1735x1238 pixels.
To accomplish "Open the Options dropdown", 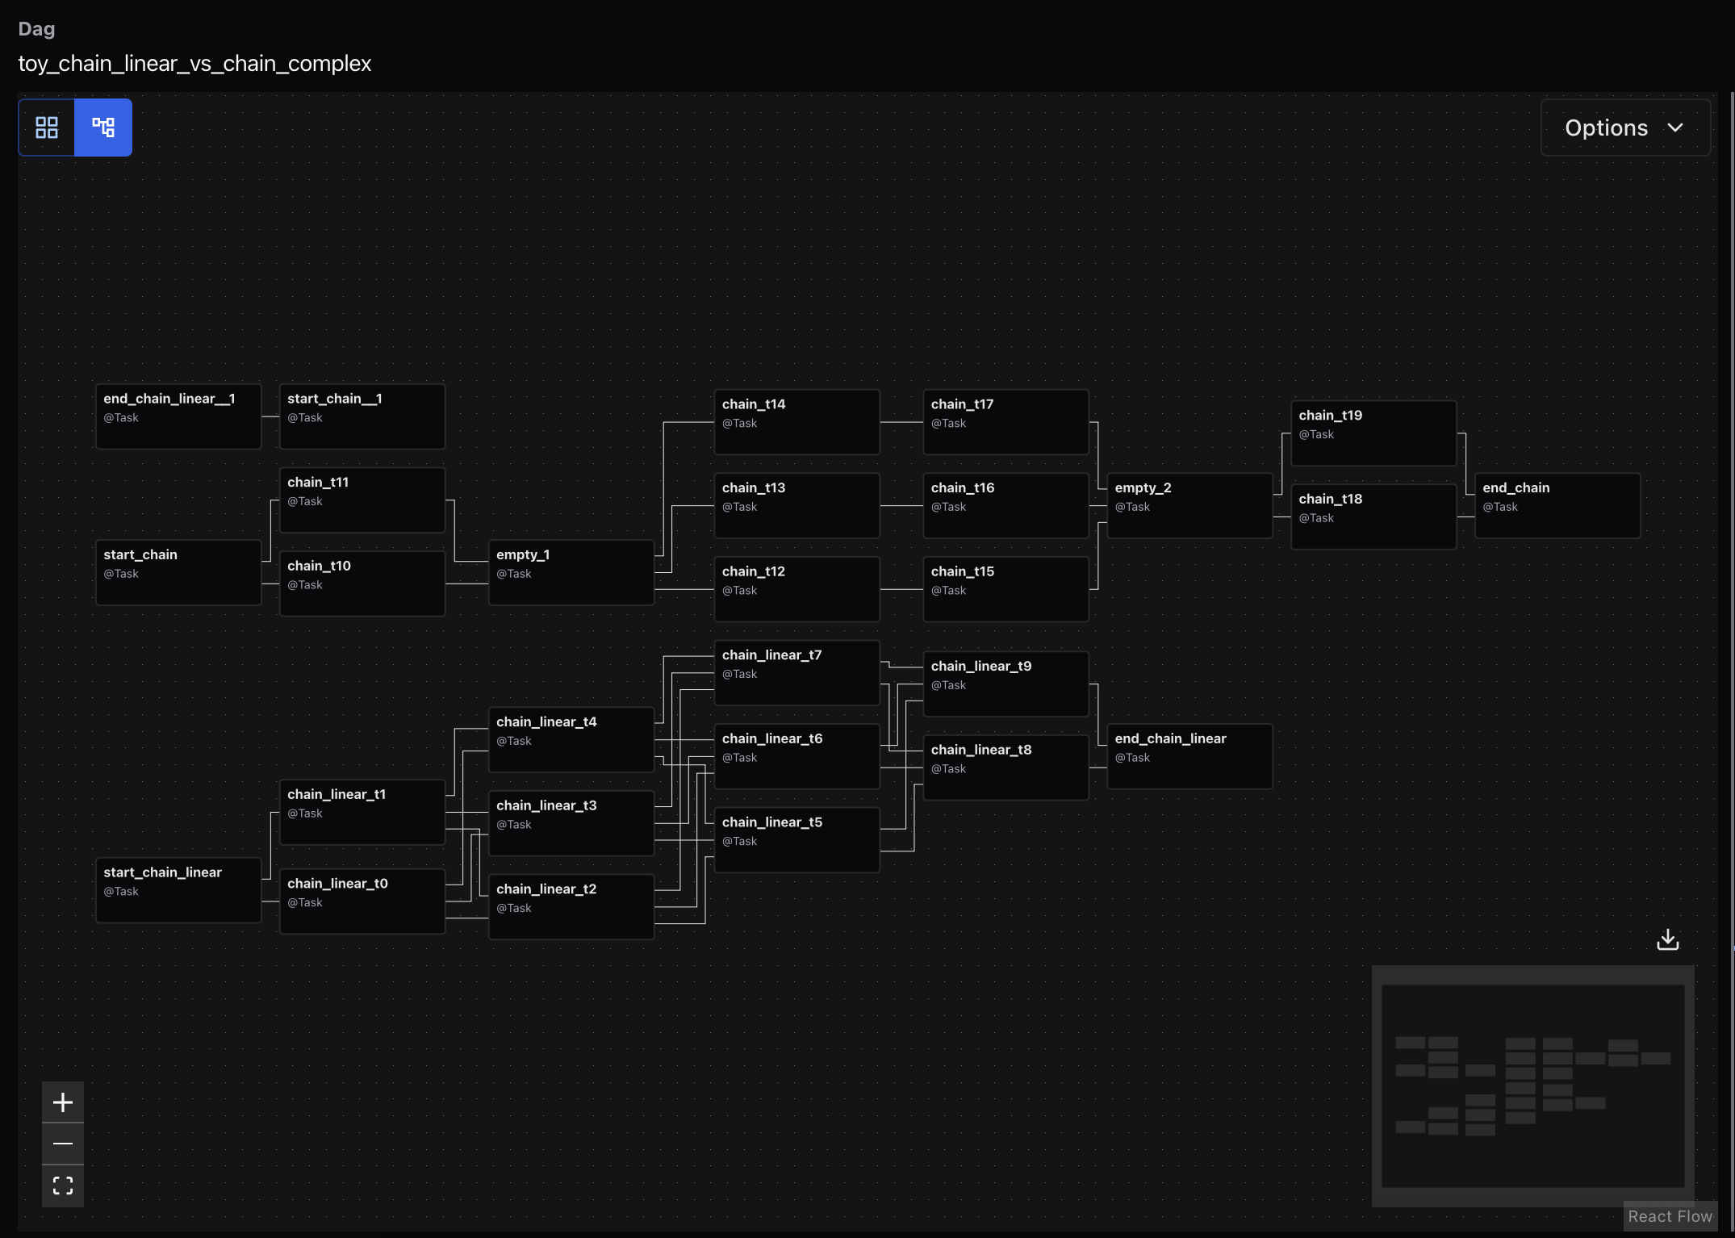I will (1624, 127).
